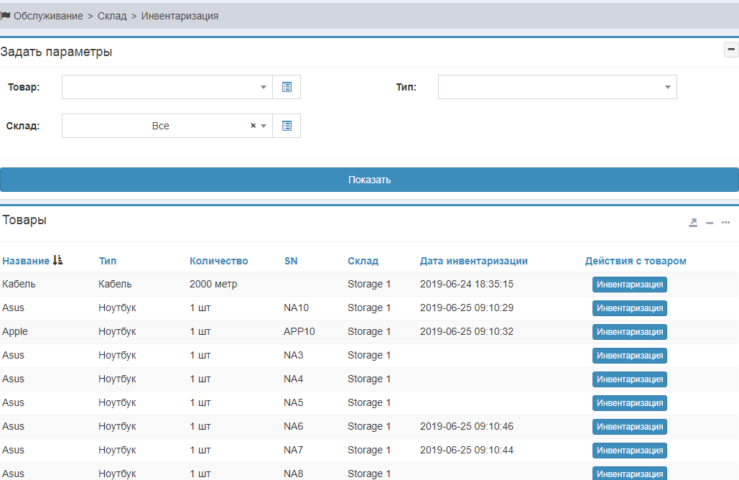Click the export icon in Товары panel
739x480 pixels.
tap(693, 223)
